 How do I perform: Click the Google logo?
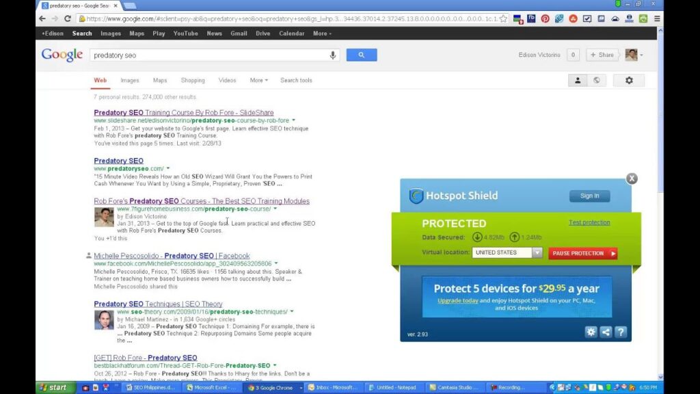tap(62, 55)
